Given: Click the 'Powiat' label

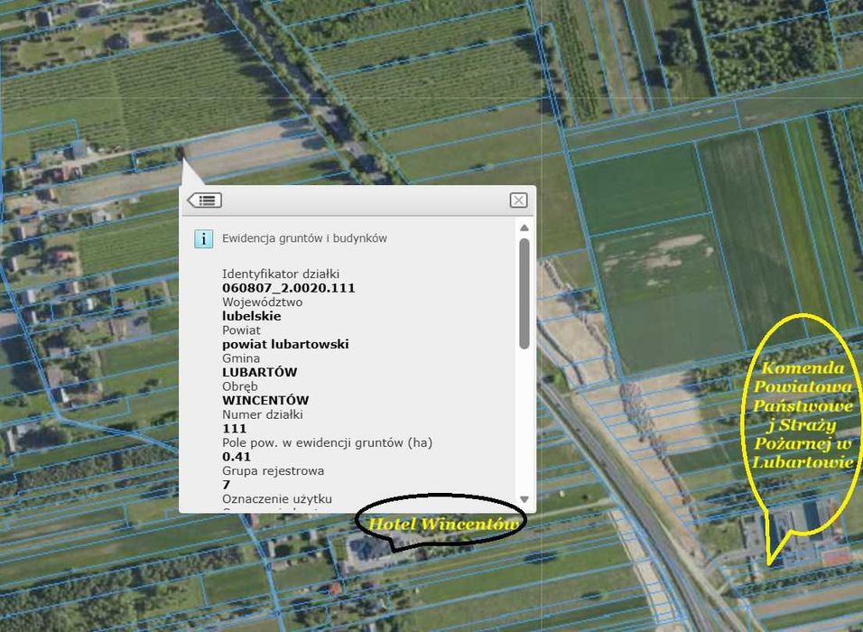Looking at the screenshot, I should [x=241, y=330].
